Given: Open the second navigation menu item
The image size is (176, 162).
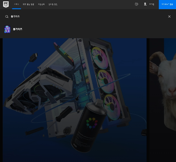Looking at the screenshot, I should tap(28, 4).
